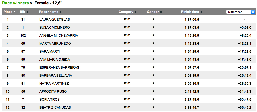This screenshot has height=112, width=257.
Task: Toggle Racer name sort arrows
Action: point(61,12)
